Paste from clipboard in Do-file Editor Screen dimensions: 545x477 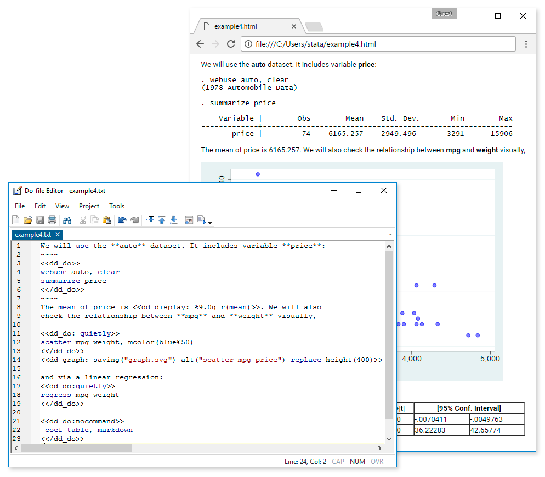pyautogui.click(x=107, y=220)
